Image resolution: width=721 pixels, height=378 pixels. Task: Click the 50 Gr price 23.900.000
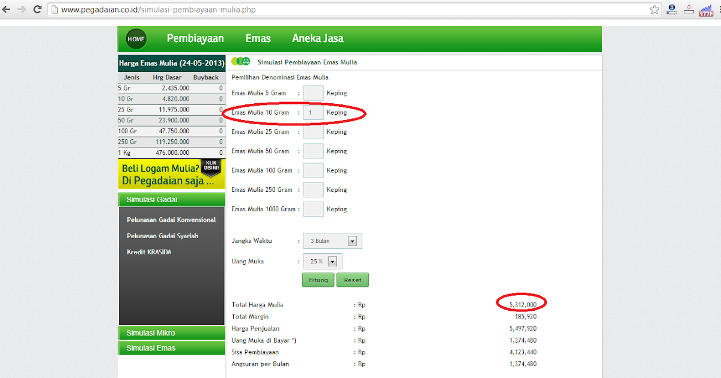click(174, 121)
